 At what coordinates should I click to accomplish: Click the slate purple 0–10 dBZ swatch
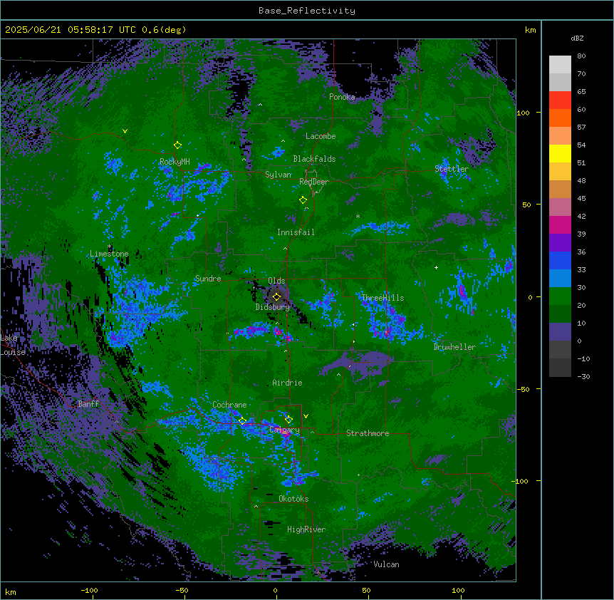tap(560, 332)
